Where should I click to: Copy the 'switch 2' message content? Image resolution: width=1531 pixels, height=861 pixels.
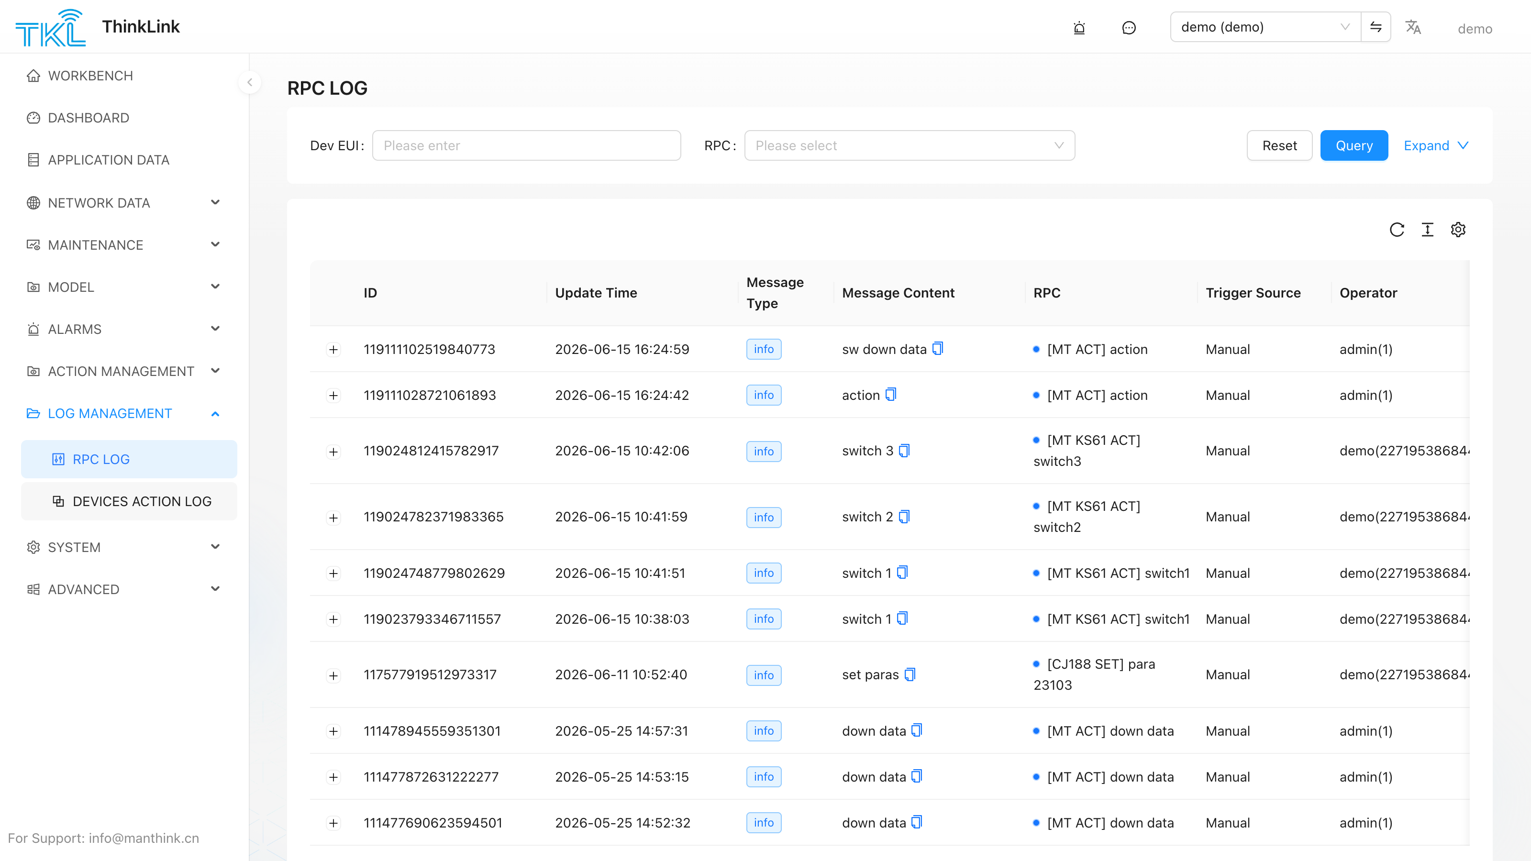click(x=905, y=517)
